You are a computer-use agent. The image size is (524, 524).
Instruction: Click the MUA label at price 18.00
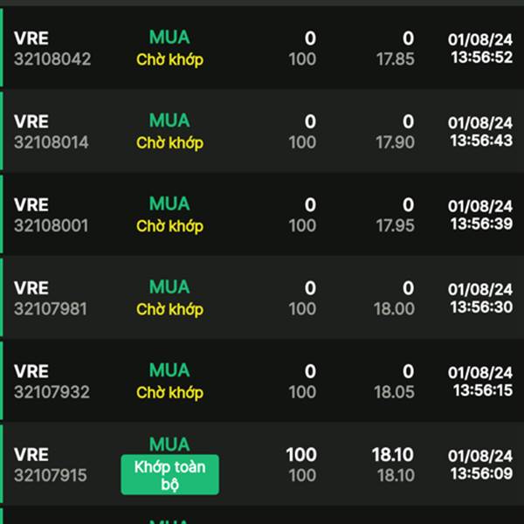[x=169, y=286]
